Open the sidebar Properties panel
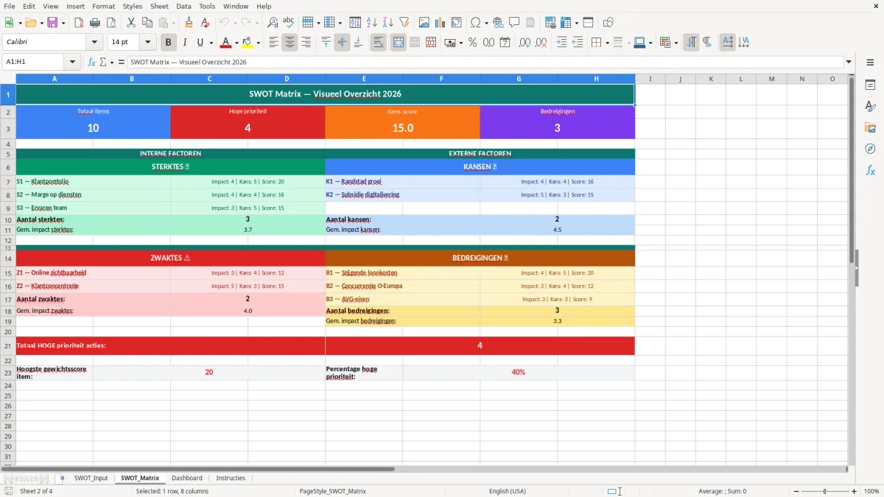This screenshot has width=884, height=497. click(x=870, y=85)
